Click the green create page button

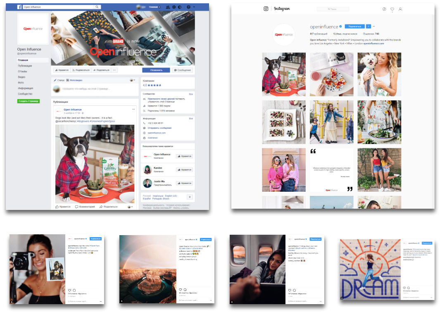(29, 101)
